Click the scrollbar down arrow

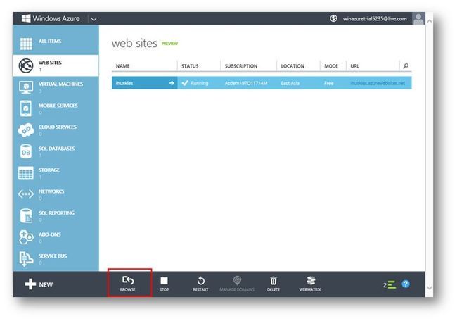point(430,288)
